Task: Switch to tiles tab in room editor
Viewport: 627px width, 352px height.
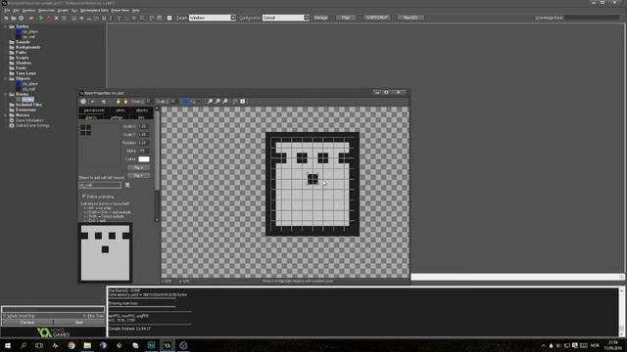Action: pyautogui.click(x=141, y=117)
